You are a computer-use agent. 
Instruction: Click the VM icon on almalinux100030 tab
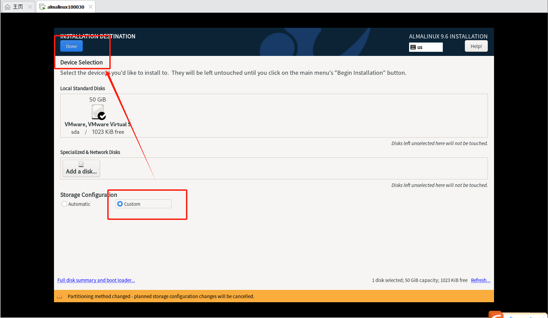[43, 7]
